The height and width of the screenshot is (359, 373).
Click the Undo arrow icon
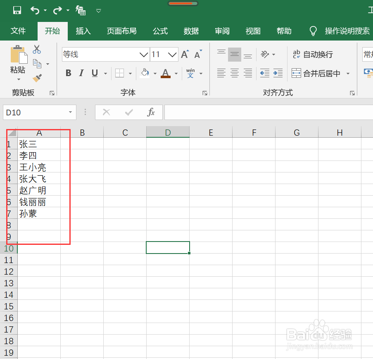pos(35,10)
